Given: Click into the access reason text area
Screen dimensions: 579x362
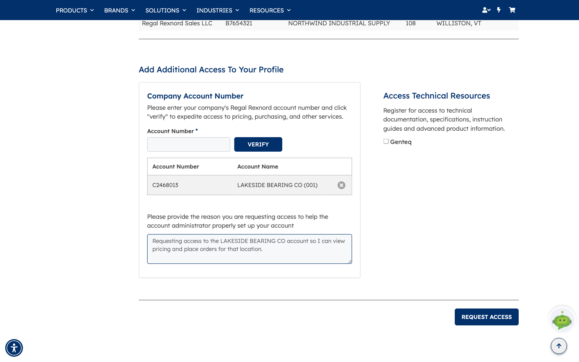Looking at the screenshot, I should click(x=250, y=249).
